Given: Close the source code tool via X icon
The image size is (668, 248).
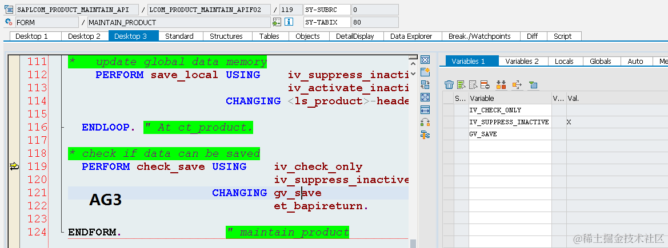Looking at the screenshot, I should [x=425, y=59].
